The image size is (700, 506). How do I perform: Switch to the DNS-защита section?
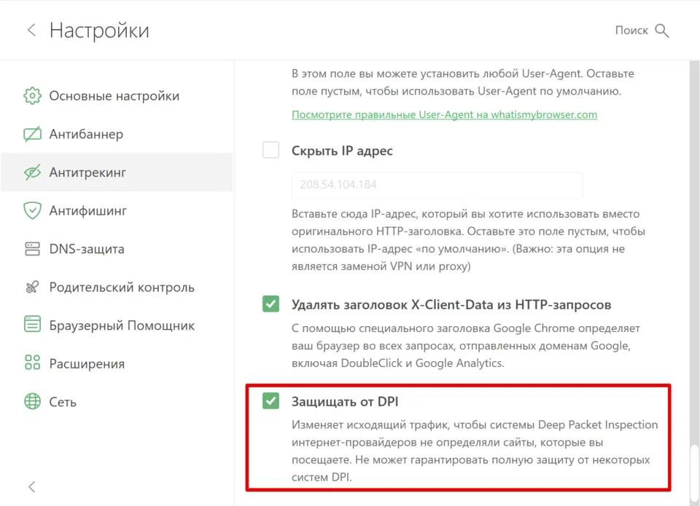[x=86, y=249]
